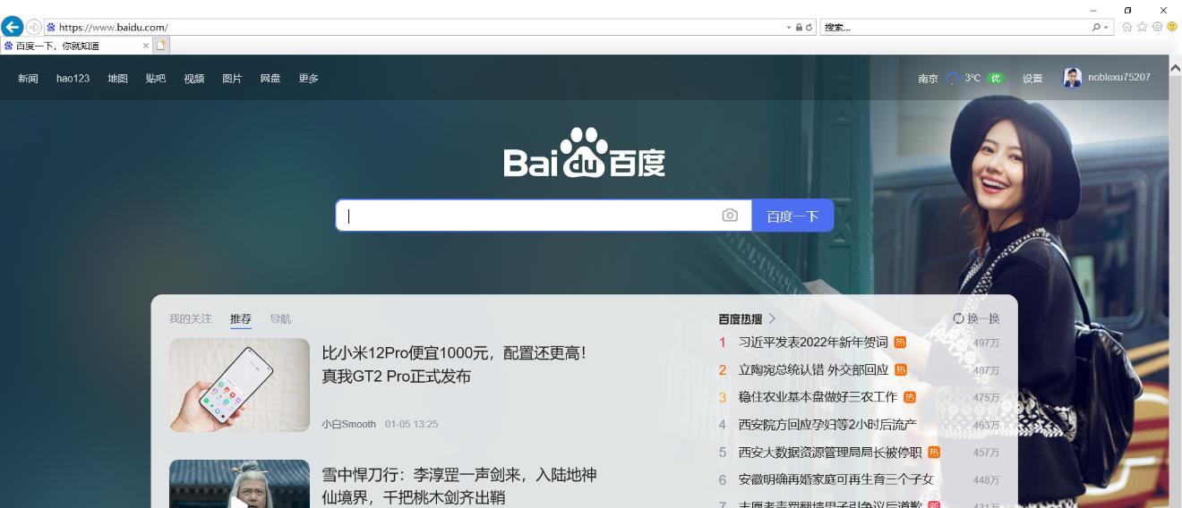
Task: Open hot search 习近平发表2022年新年贺词
Action: click(x=813, y=343)
